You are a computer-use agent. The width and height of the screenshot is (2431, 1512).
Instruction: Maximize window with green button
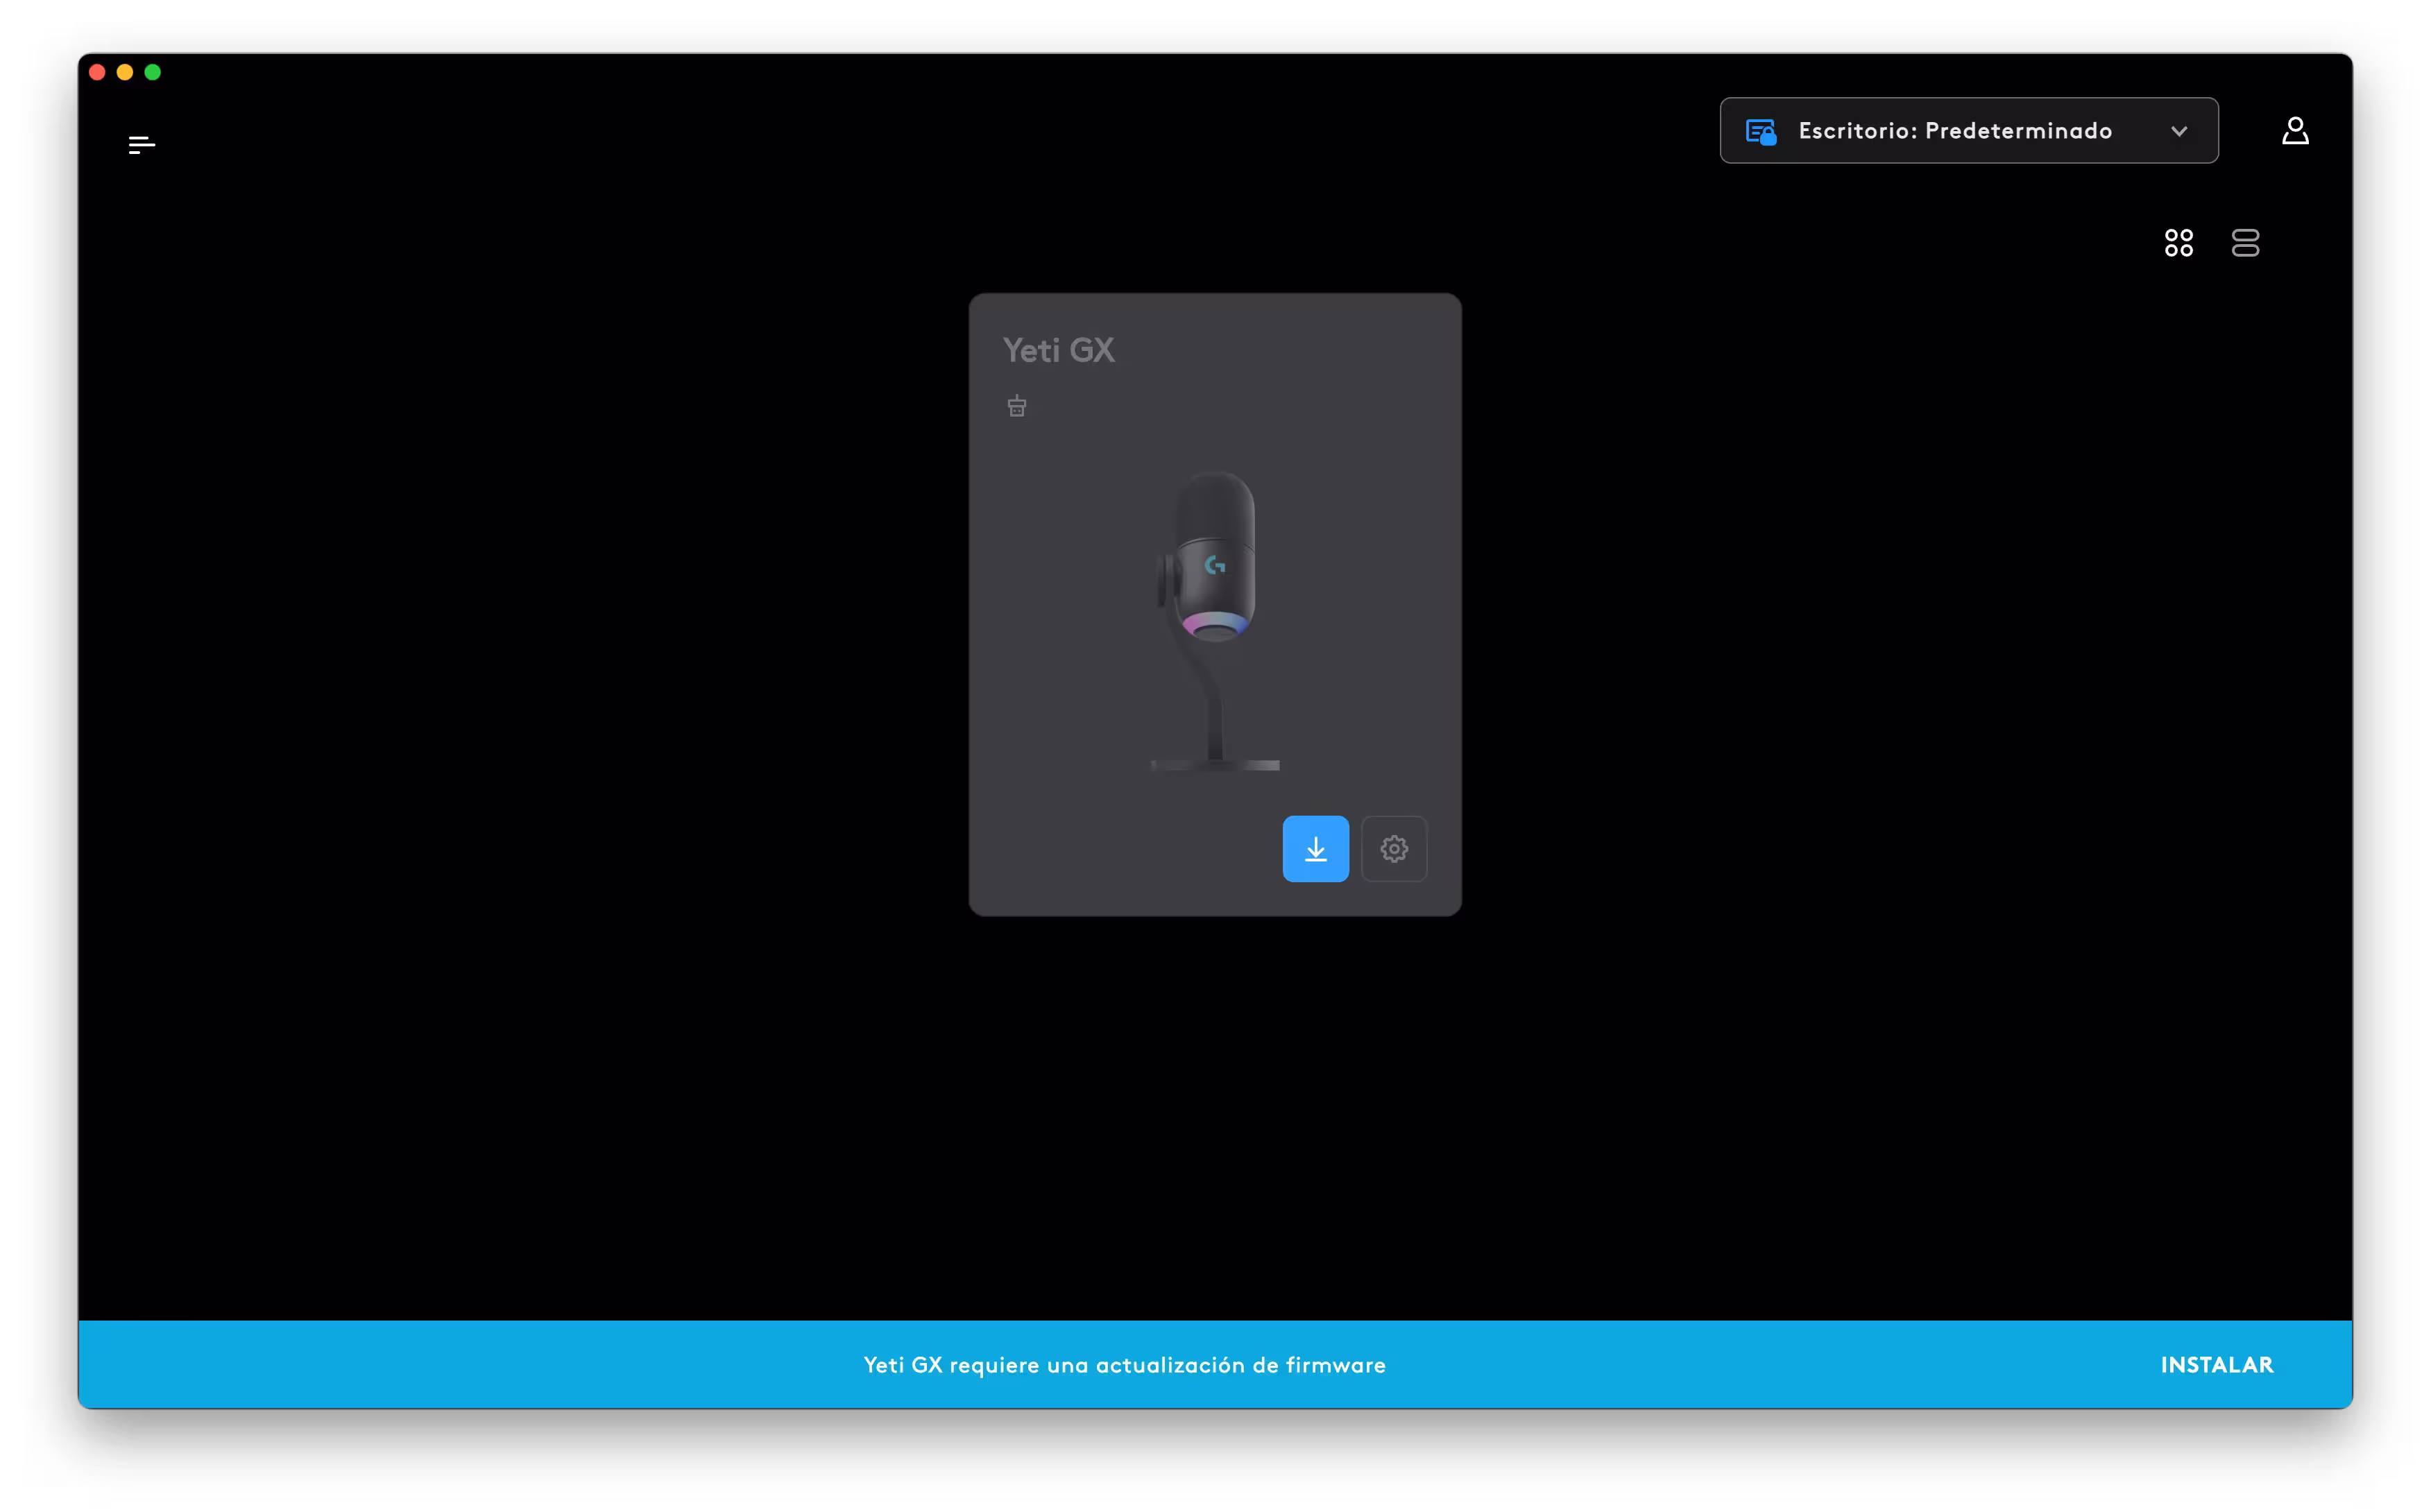[153, 72]
